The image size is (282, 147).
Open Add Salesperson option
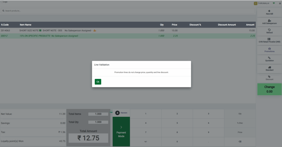(x=269, y=22)
